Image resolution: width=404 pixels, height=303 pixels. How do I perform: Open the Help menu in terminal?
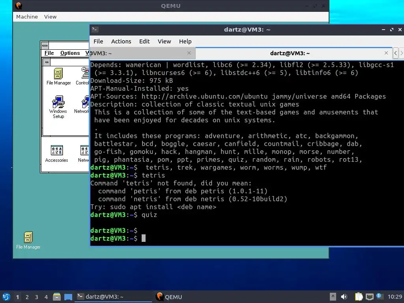(x=185, y=41)
